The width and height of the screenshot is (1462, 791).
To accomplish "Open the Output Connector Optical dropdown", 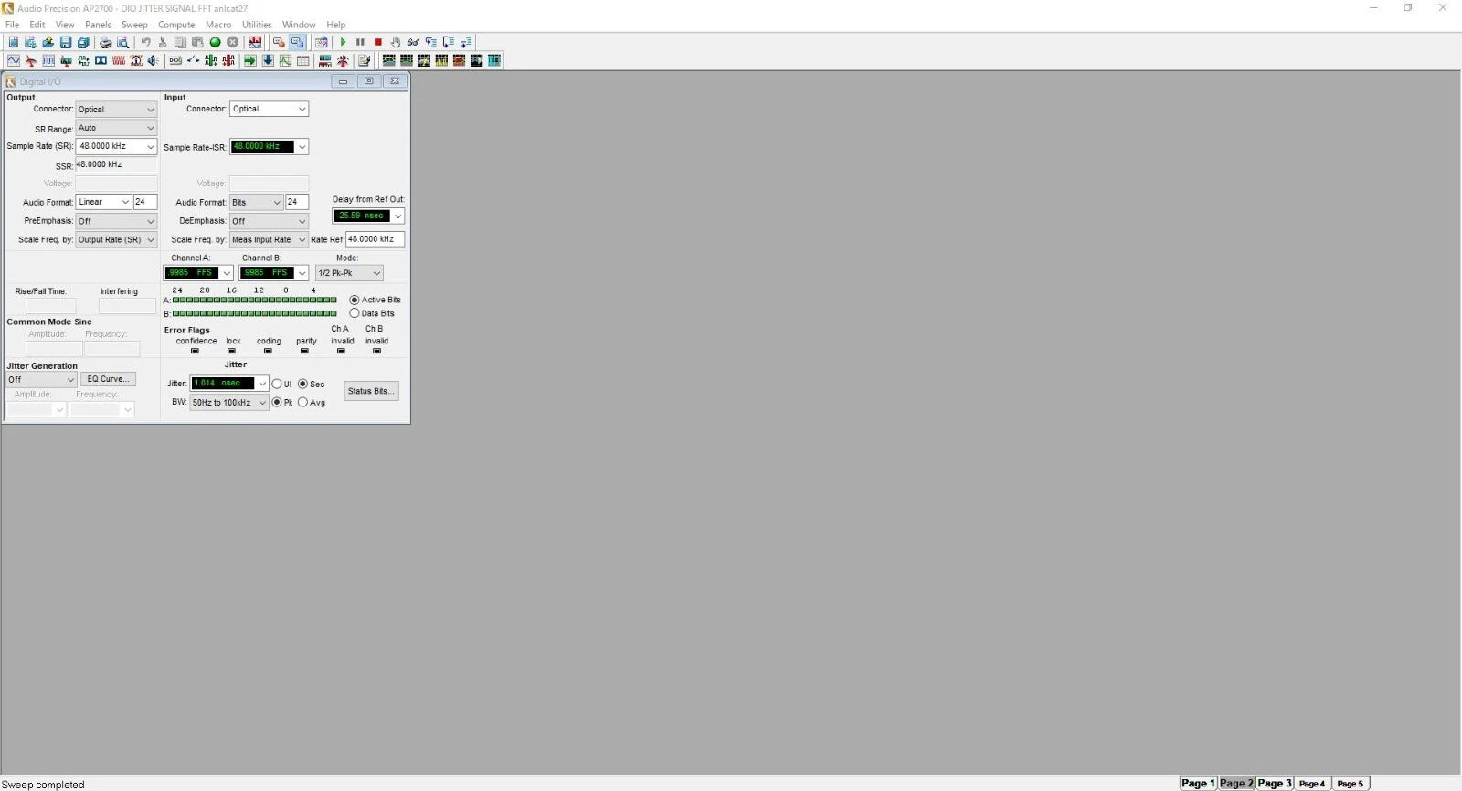I will [116, 110].
